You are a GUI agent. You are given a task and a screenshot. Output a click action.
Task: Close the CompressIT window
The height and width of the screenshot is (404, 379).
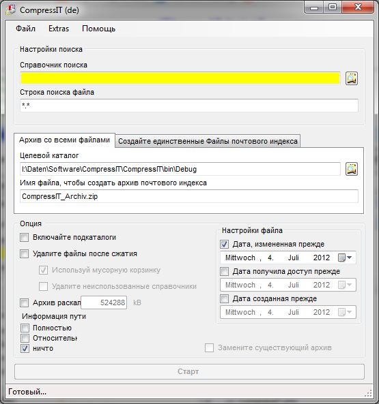[358, 7]
